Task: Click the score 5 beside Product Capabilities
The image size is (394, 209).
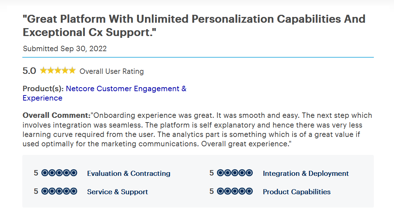Action: click(212, 191)
